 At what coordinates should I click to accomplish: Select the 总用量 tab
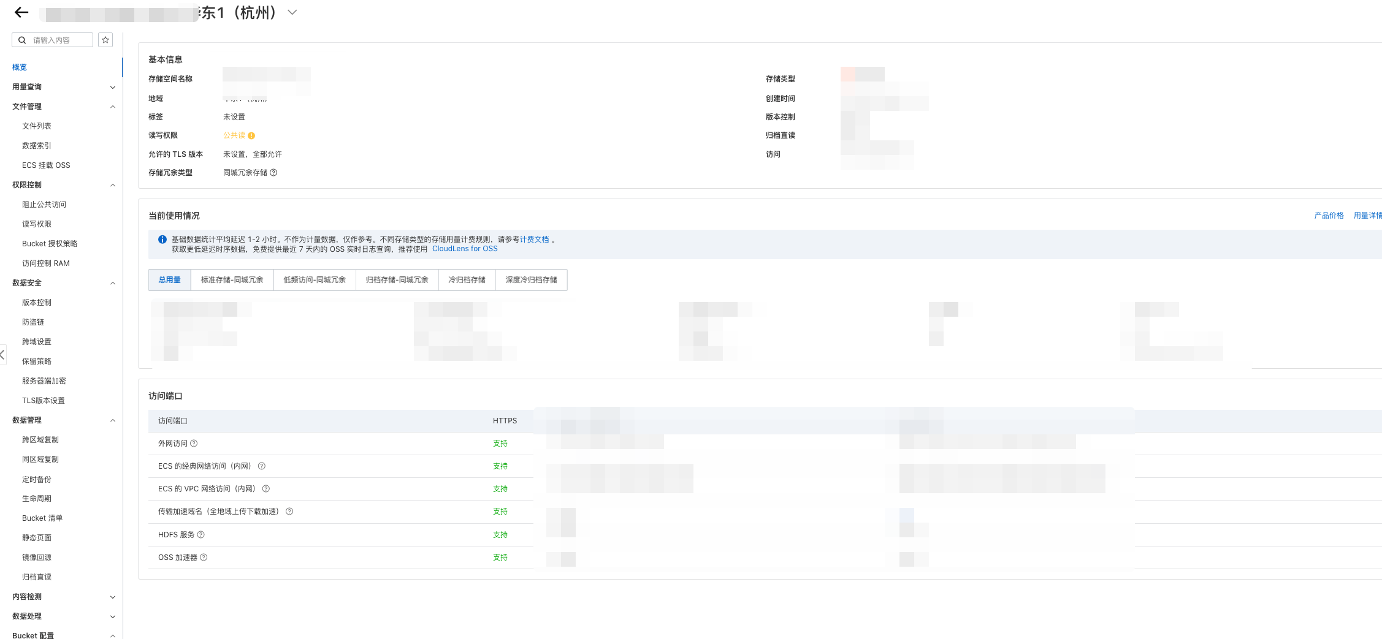170,280
